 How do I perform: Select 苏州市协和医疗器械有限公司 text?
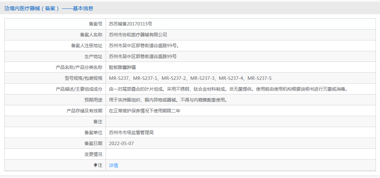[x=138, y=35]
